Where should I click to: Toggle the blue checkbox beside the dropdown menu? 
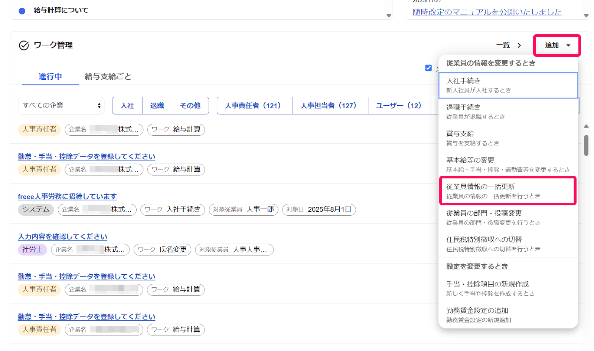tap(428, 68)
